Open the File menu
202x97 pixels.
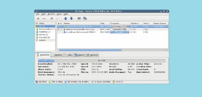(38, 14)
